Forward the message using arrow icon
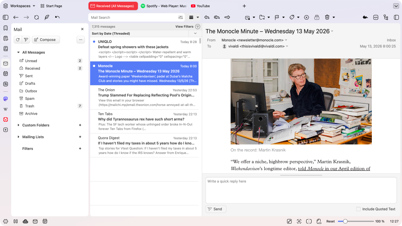 point(227,17)
